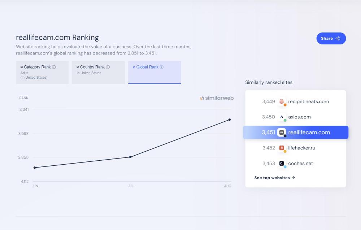Click the coches.net favicon
Image resolution: width=361 pixels, height=230 pixels.
tap(282, 164)
